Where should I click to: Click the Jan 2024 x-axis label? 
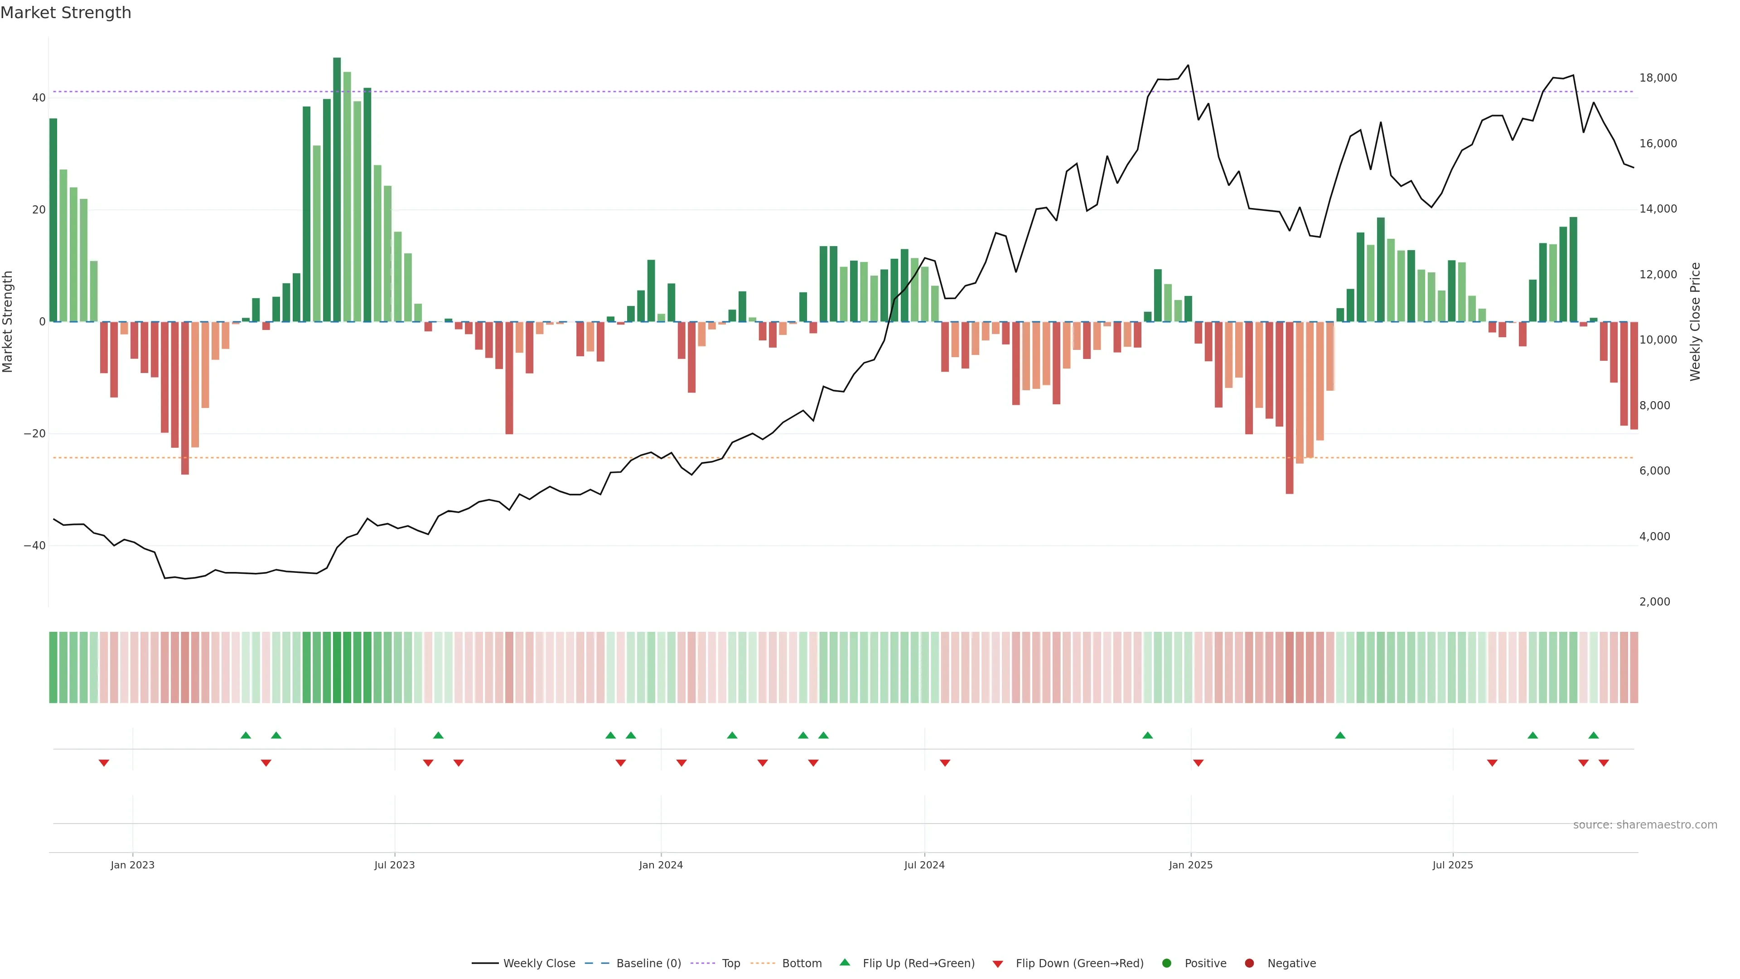click(661, 865)
